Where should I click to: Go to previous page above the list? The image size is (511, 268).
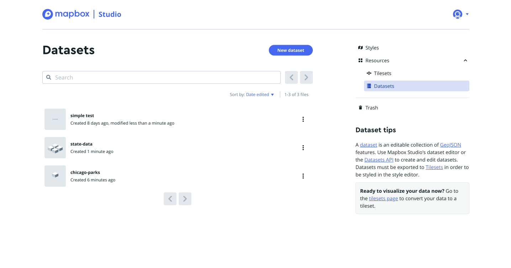[291, 77]
